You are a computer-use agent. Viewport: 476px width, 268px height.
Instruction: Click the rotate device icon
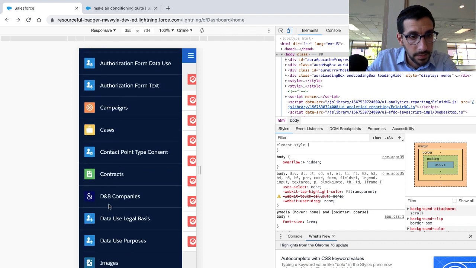click(x=202, y=31)
